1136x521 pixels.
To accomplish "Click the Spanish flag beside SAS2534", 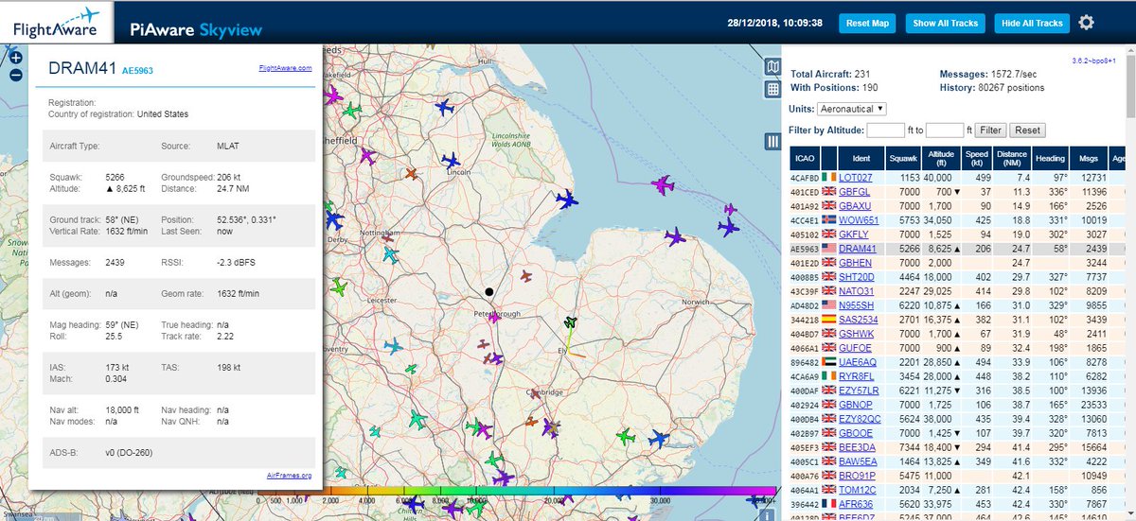I will [x=830, y=319].
